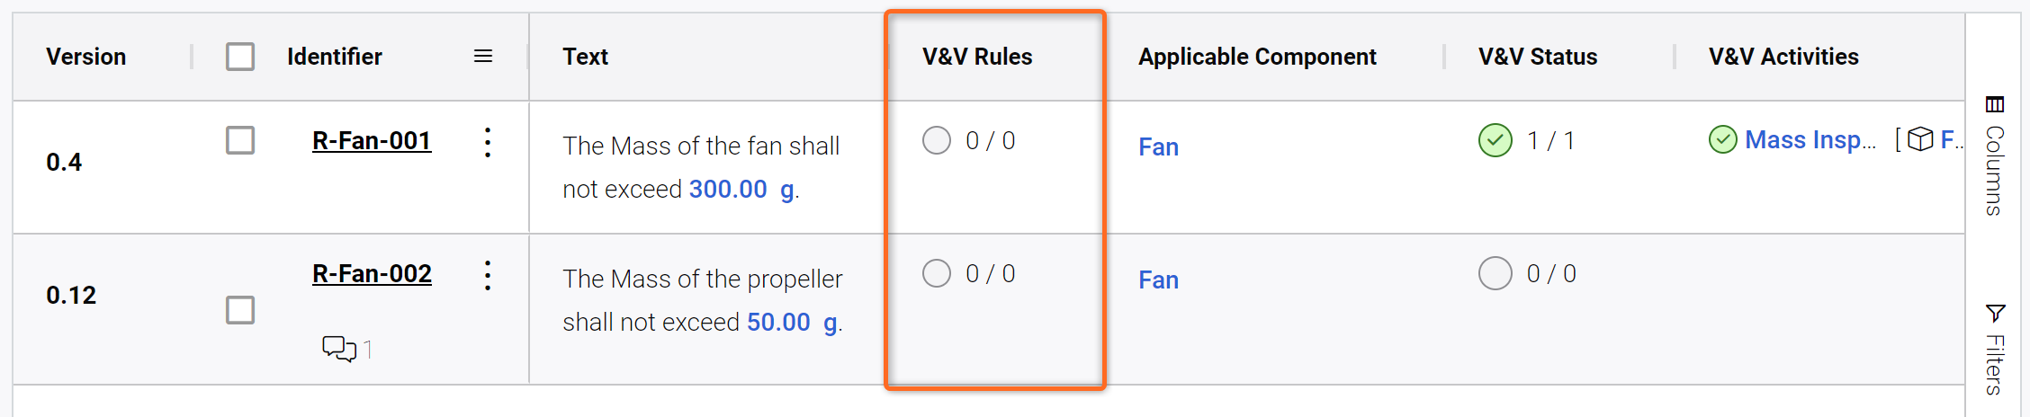Expand the Columns side panel

tap(1995, 155)
